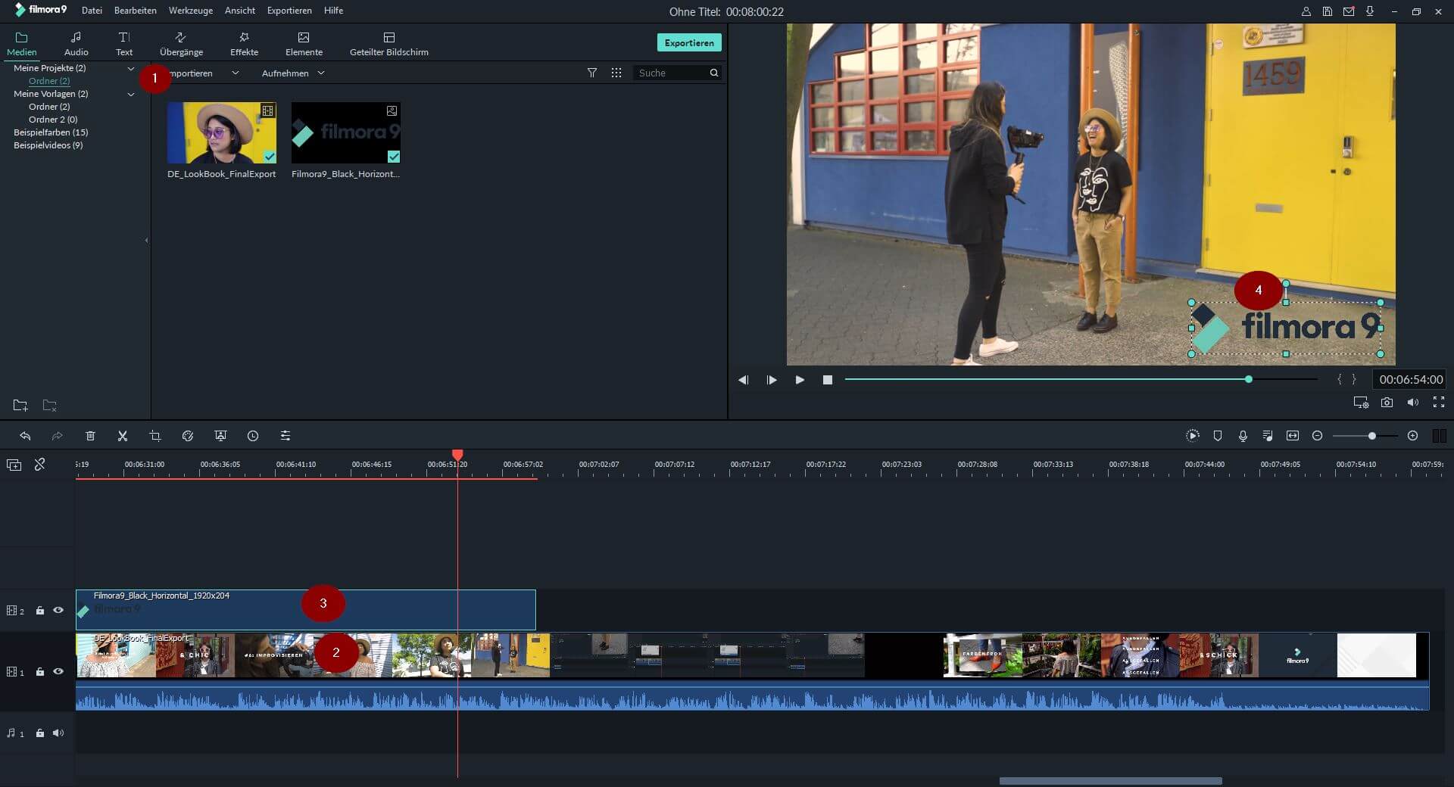The height and width of the screenshot is (787, 1454).
Task: Open the Geteilter Bildschirm tab
Action: 389,44
